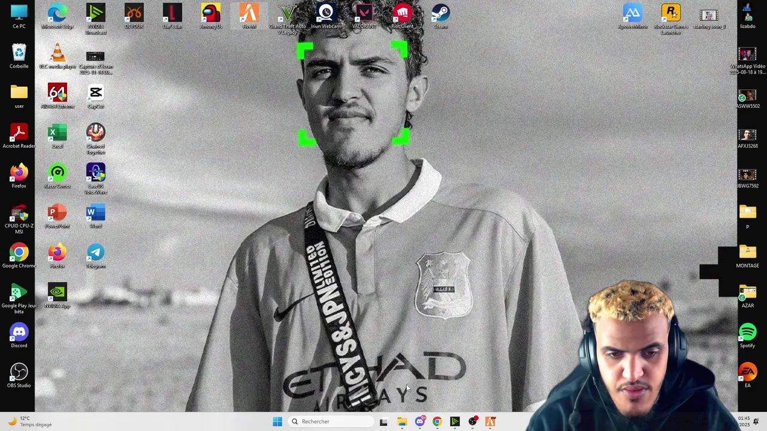Open Google Chrome desktop shortcut

[19, 256]
